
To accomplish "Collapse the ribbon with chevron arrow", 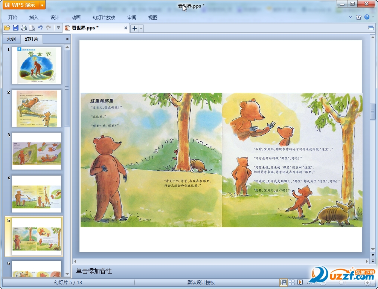I will click(351, 17).
